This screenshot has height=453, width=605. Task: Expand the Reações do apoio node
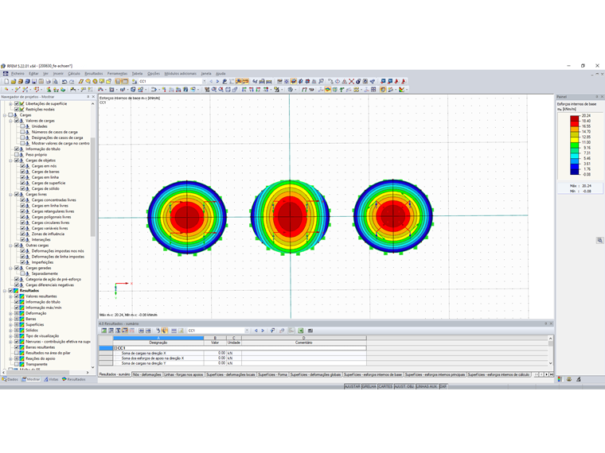tap(11, 358)
